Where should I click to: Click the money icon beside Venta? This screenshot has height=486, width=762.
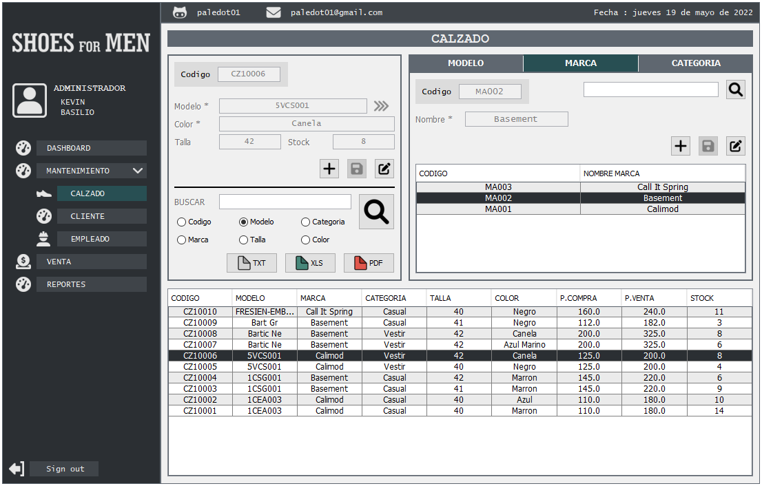(23, 262)
